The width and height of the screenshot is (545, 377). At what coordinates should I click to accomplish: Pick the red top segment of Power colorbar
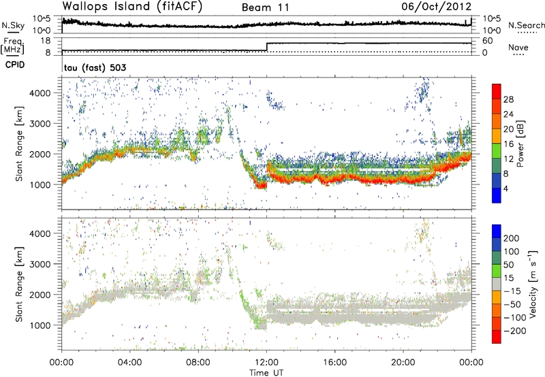497,91
